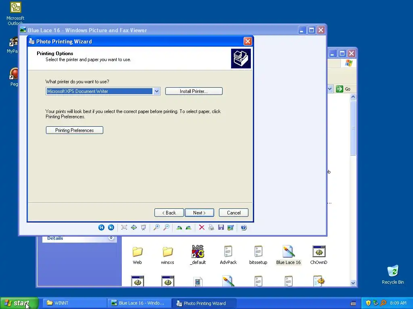Viewport: 413px width, 309px height.
Task: Click scroll up arrow in WINNT window
Action: 353,97
